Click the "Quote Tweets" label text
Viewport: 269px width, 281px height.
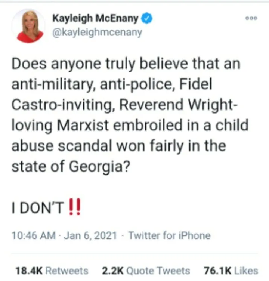tap(158, 271)
